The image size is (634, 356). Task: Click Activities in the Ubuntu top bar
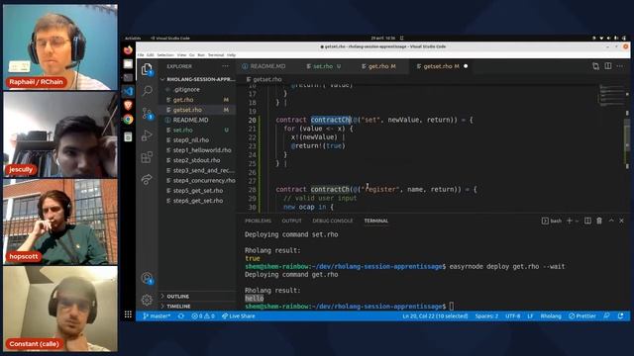coord(133,38)
